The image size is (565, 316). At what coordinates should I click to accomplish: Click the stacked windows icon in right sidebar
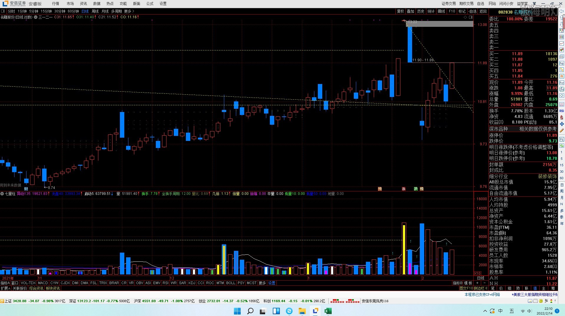click(x=562, y=57)
